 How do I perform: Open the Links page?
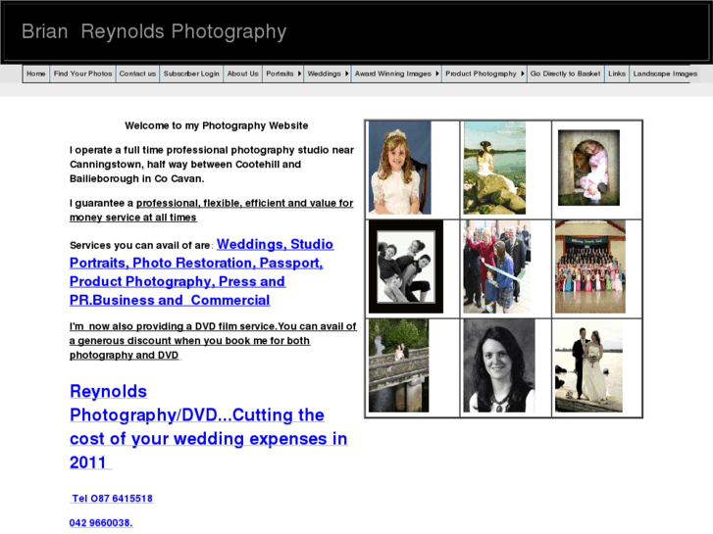coord(617,73)
